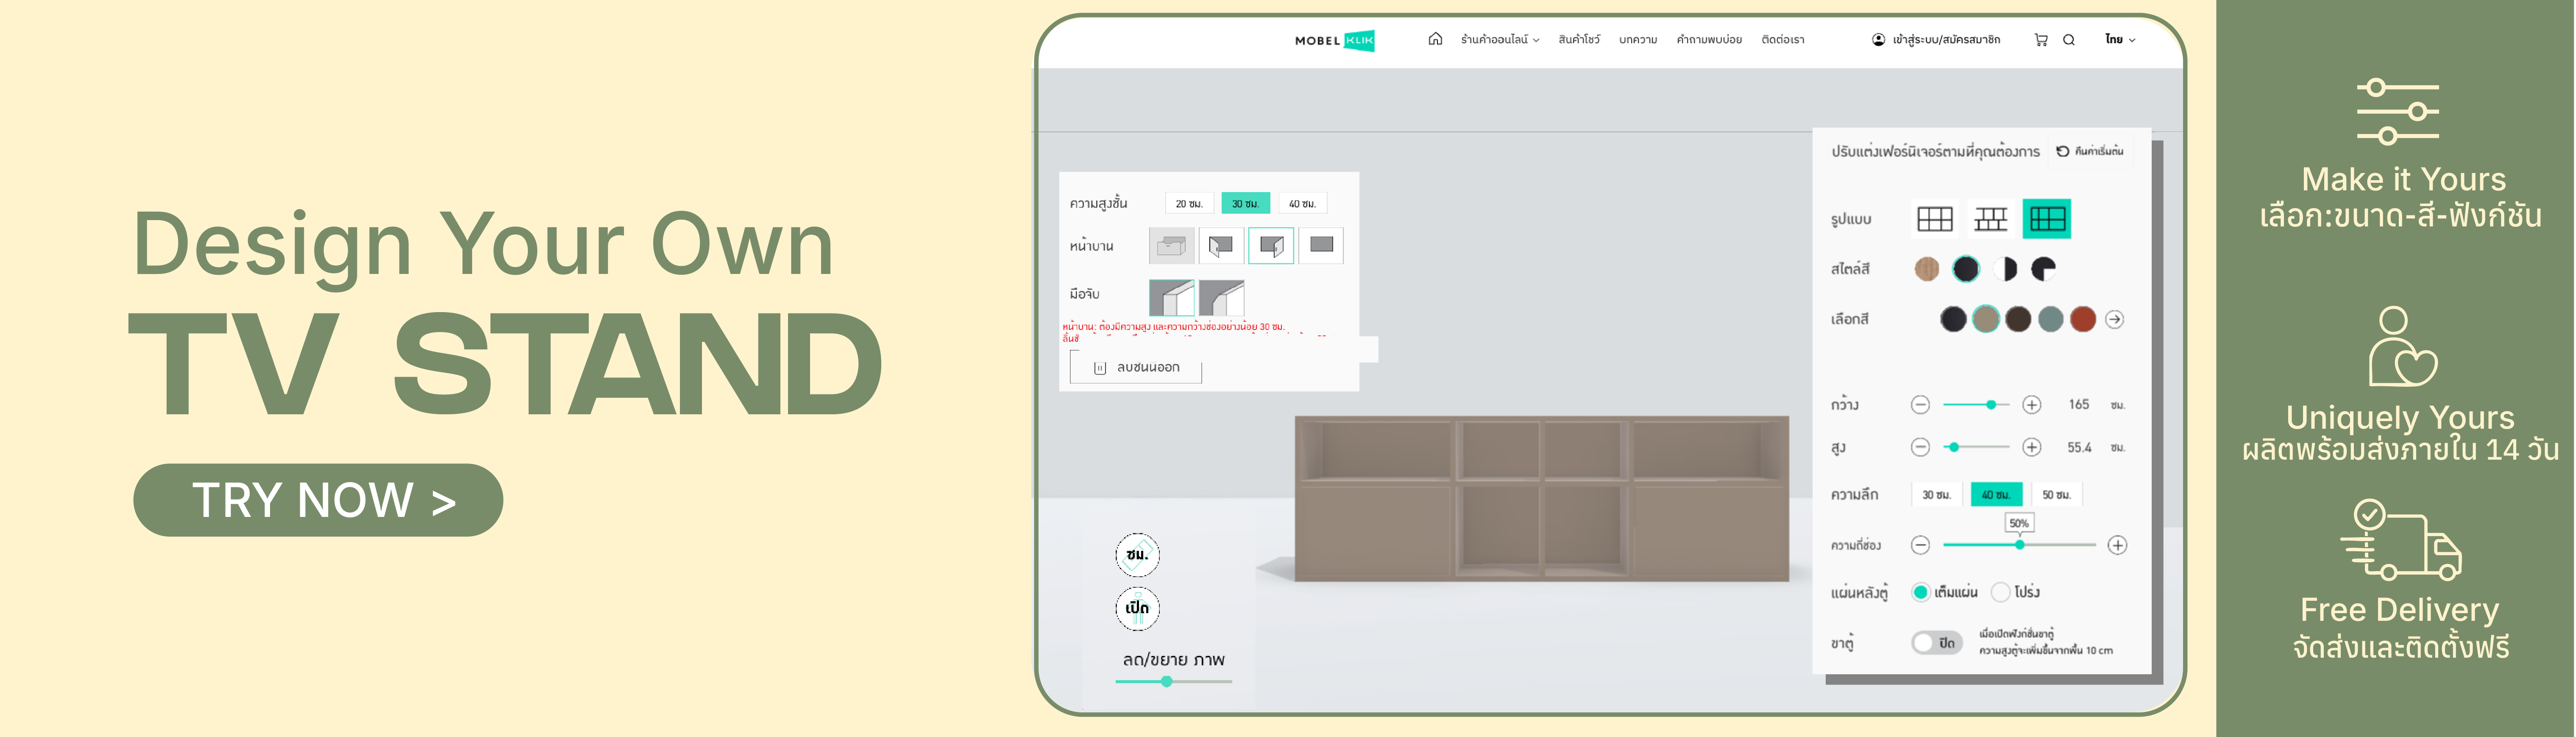Viewport: 2576px width, 737px height.
Task: Select the highlighted third layout pattern
Action: pyautogui.click(x=2047, y=219)
